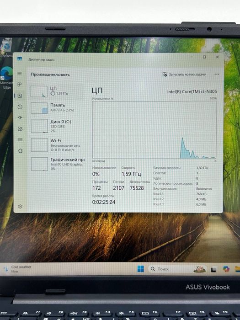Image resolution: width=240 pixels, height=320 pixels.
Task: Click the uptime value 0:02:25:24
Action: pos(104,202)
